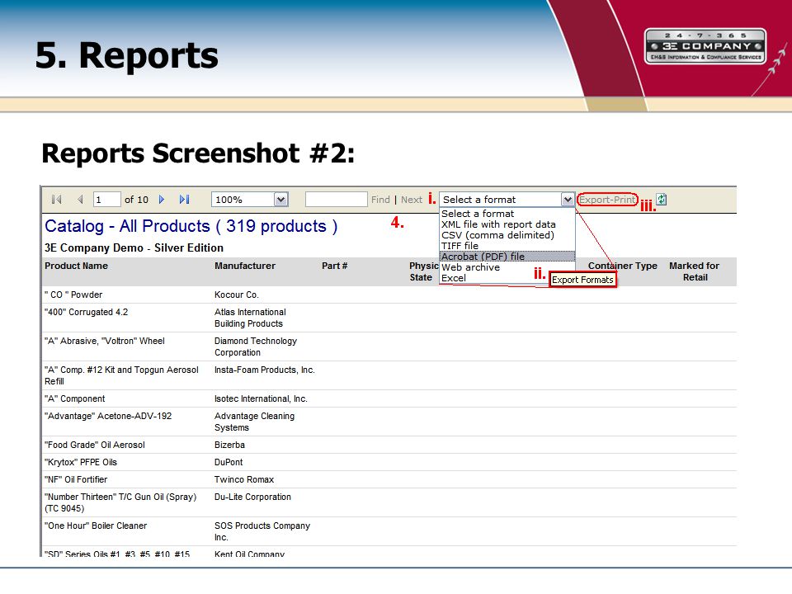Select Acrobat (PDF) file format
Screen dimensions: 792x594
507,256
